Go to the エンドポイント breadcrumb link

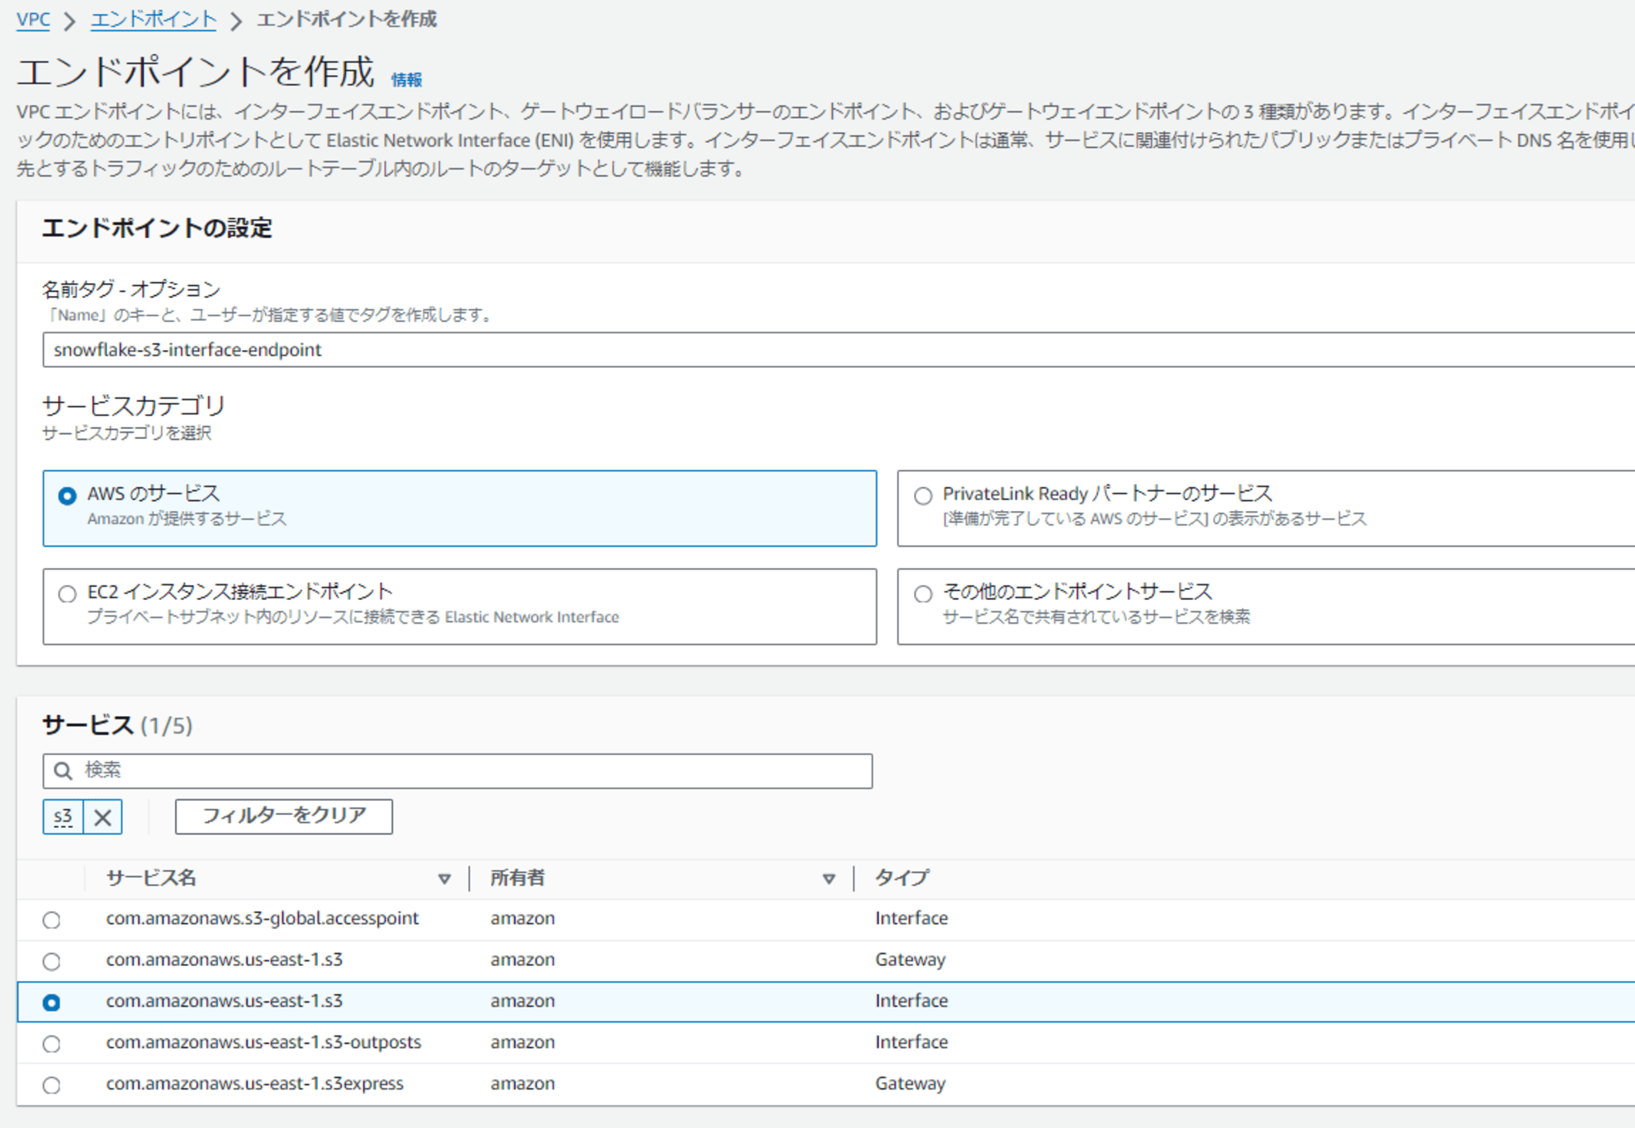[153, 19]
